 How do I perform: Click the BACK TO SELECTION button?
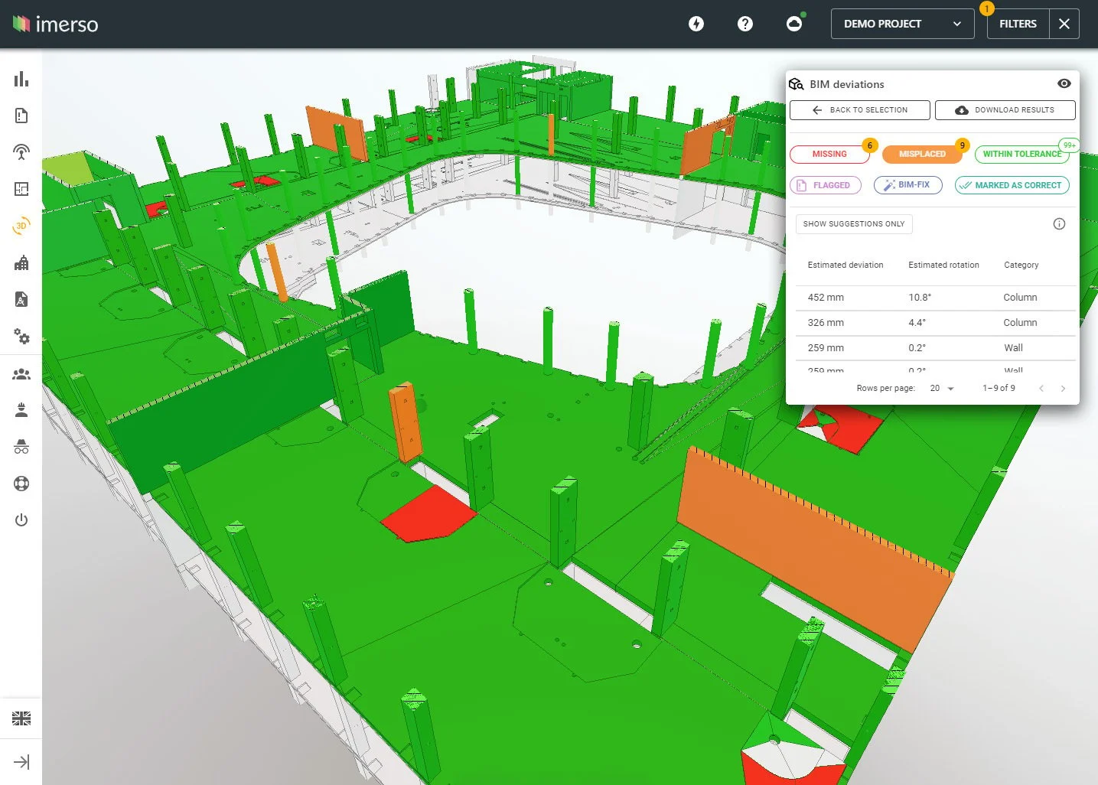click(859, 109)
